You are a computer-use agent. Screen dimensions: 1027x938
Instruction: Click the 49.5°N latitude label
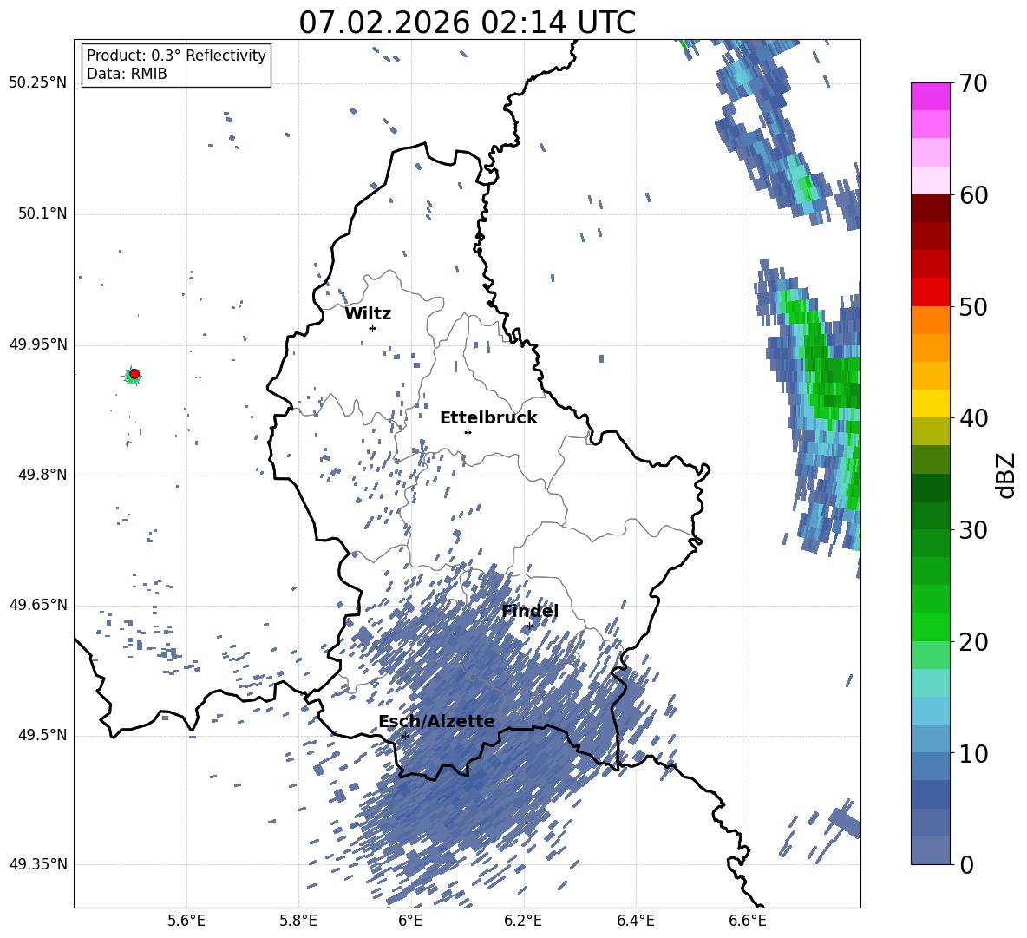pyautogui.click(x=42, y=736)
